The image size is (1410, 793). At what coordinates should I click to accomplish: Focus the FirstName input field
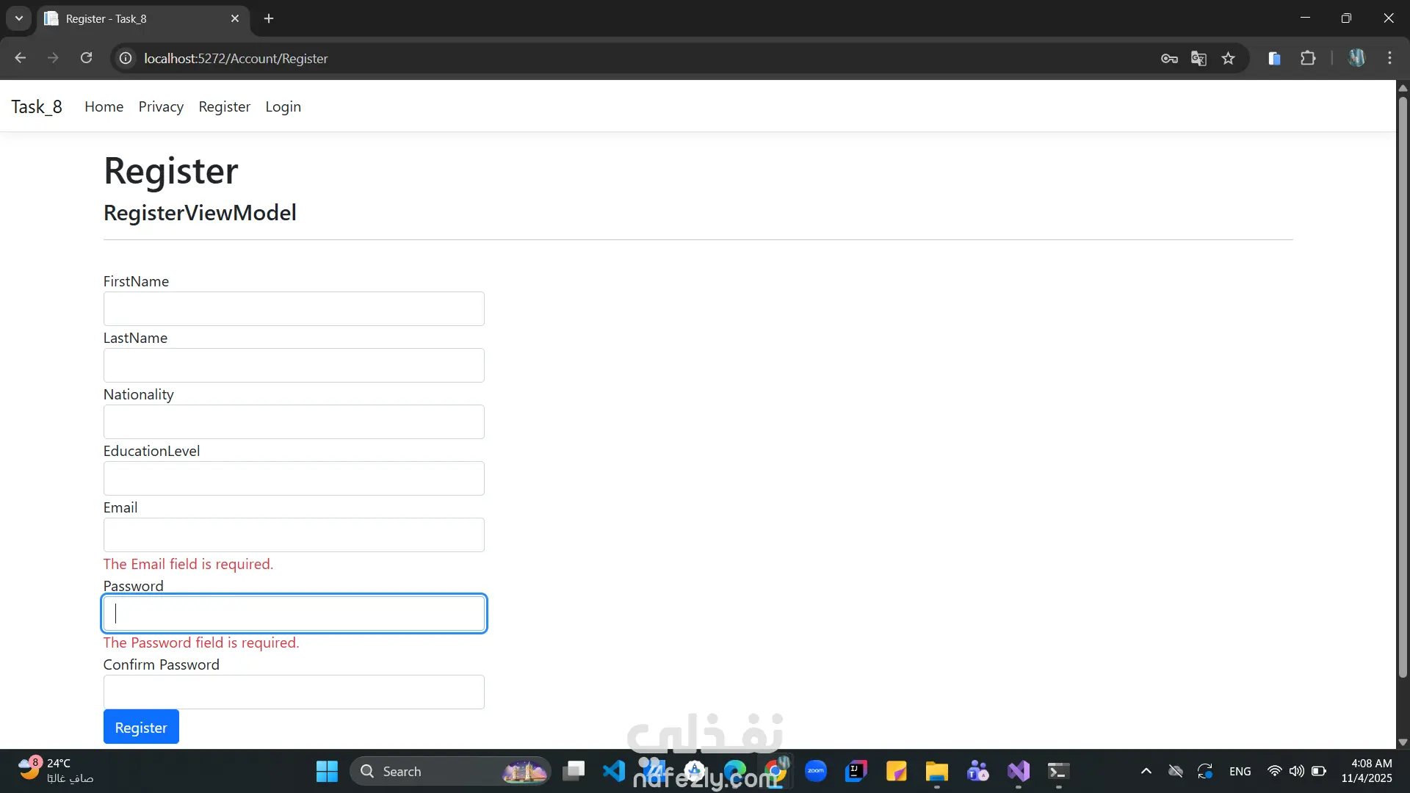tap(294, 309)
